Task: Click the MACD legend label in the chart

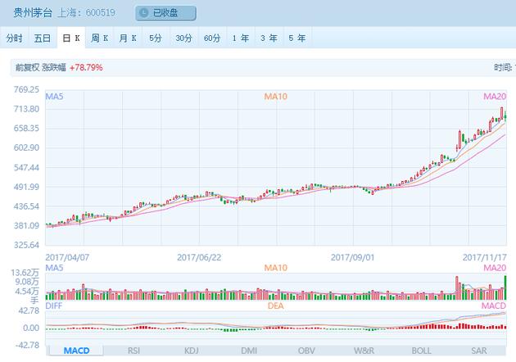Action: coord(494,305)
